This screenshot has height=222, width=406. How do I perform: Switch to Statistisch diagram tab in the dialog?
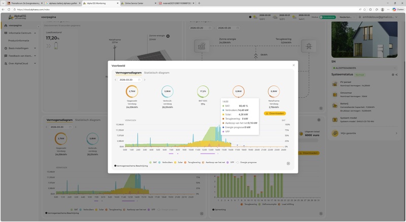click(x=157, y=72)
